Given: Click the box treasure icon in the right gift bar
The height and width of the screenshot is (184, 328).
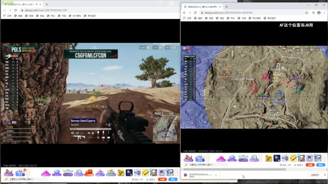Looking at the screenshot, I should 254,158.
